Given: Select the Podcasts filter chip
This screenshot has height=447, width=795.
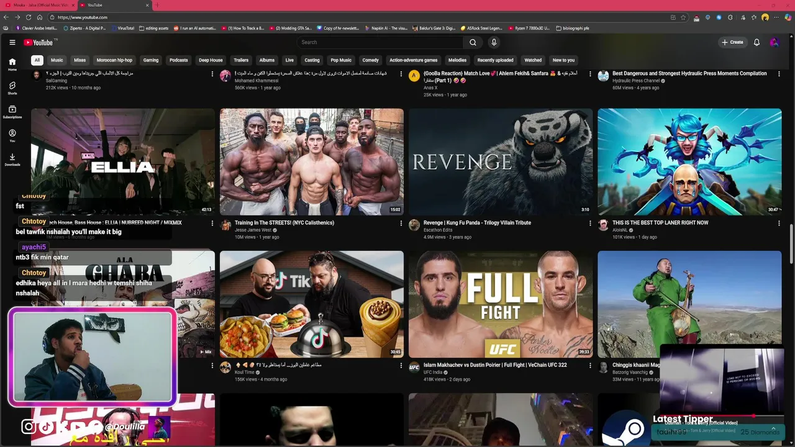Looking at the screenshot, I should coord(179,60).
